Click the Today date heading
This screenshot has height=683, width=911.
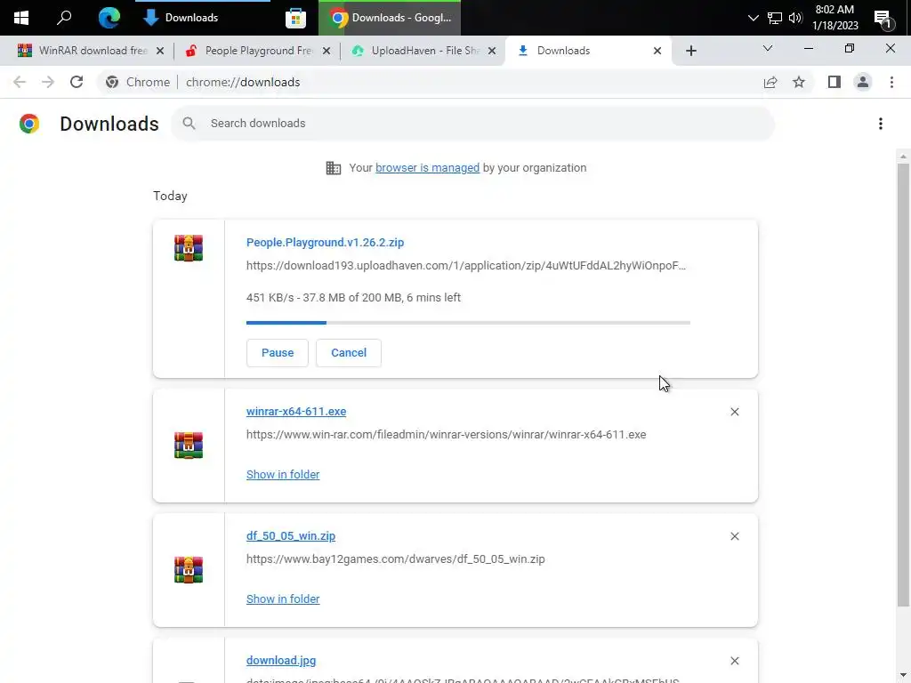coord(170,196)
